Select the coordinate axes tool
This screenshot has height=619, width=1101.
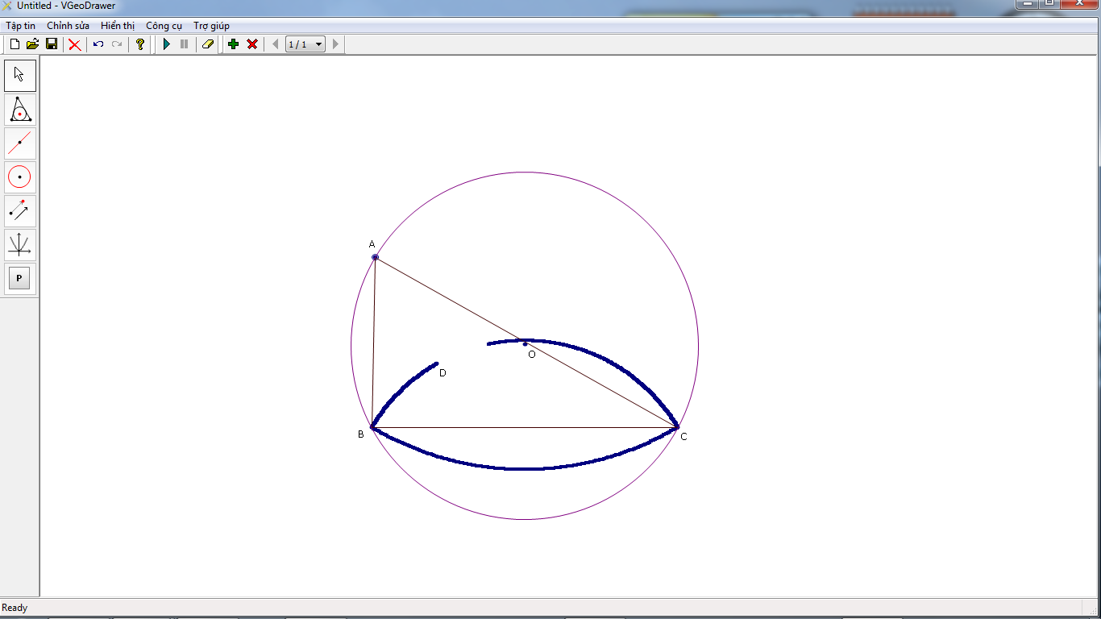[20, 245]
